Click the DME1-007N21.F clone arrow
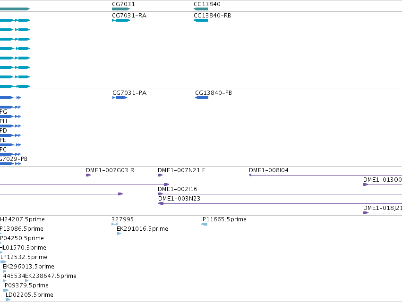Viewport: 402px width, 302px height. click(160, 175)
